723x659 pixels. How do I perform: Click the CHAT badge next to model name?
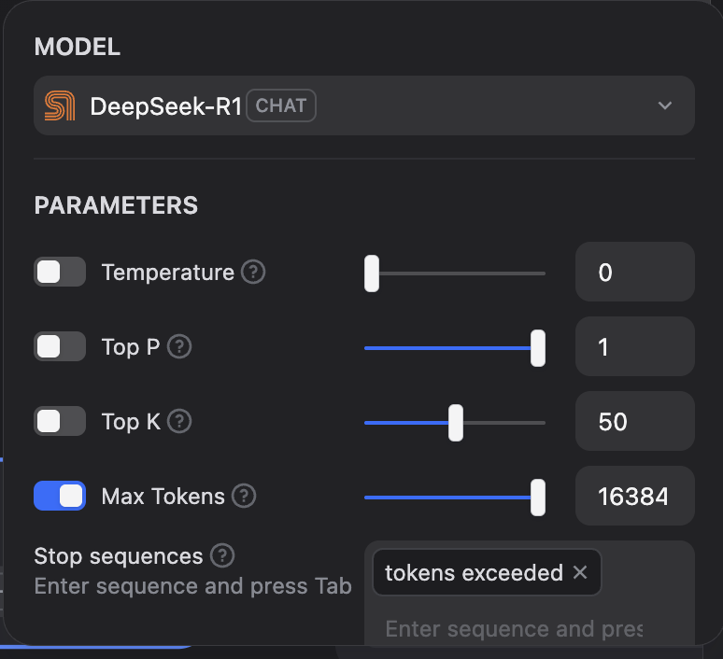281,105
